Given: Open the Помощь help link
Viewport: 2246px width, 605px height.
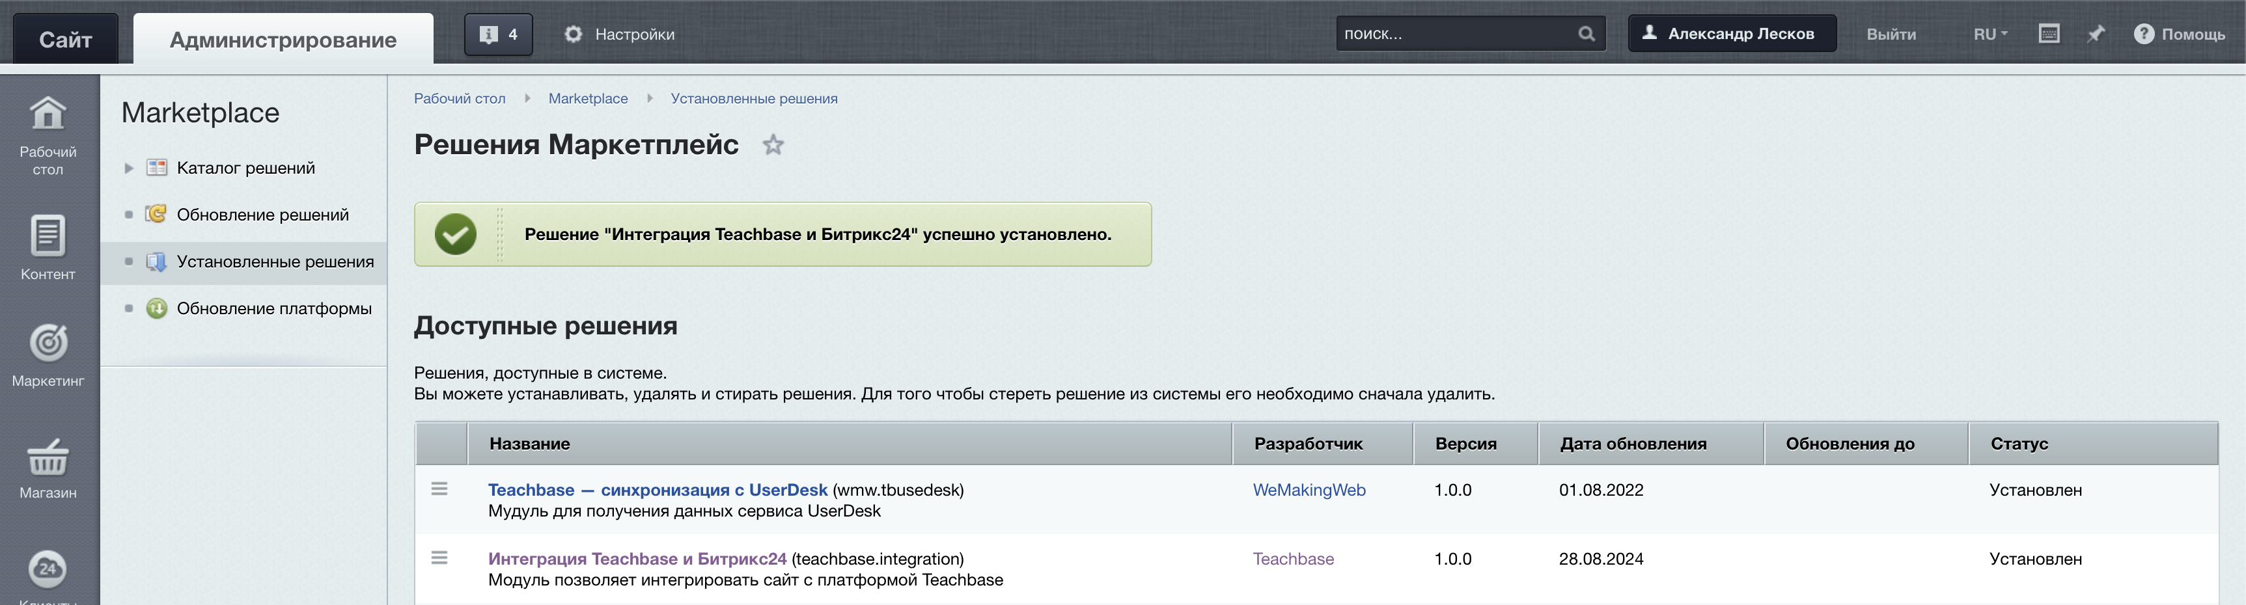Looking at the screenshot, I should pyautogui.click(x=2193, y=34).
